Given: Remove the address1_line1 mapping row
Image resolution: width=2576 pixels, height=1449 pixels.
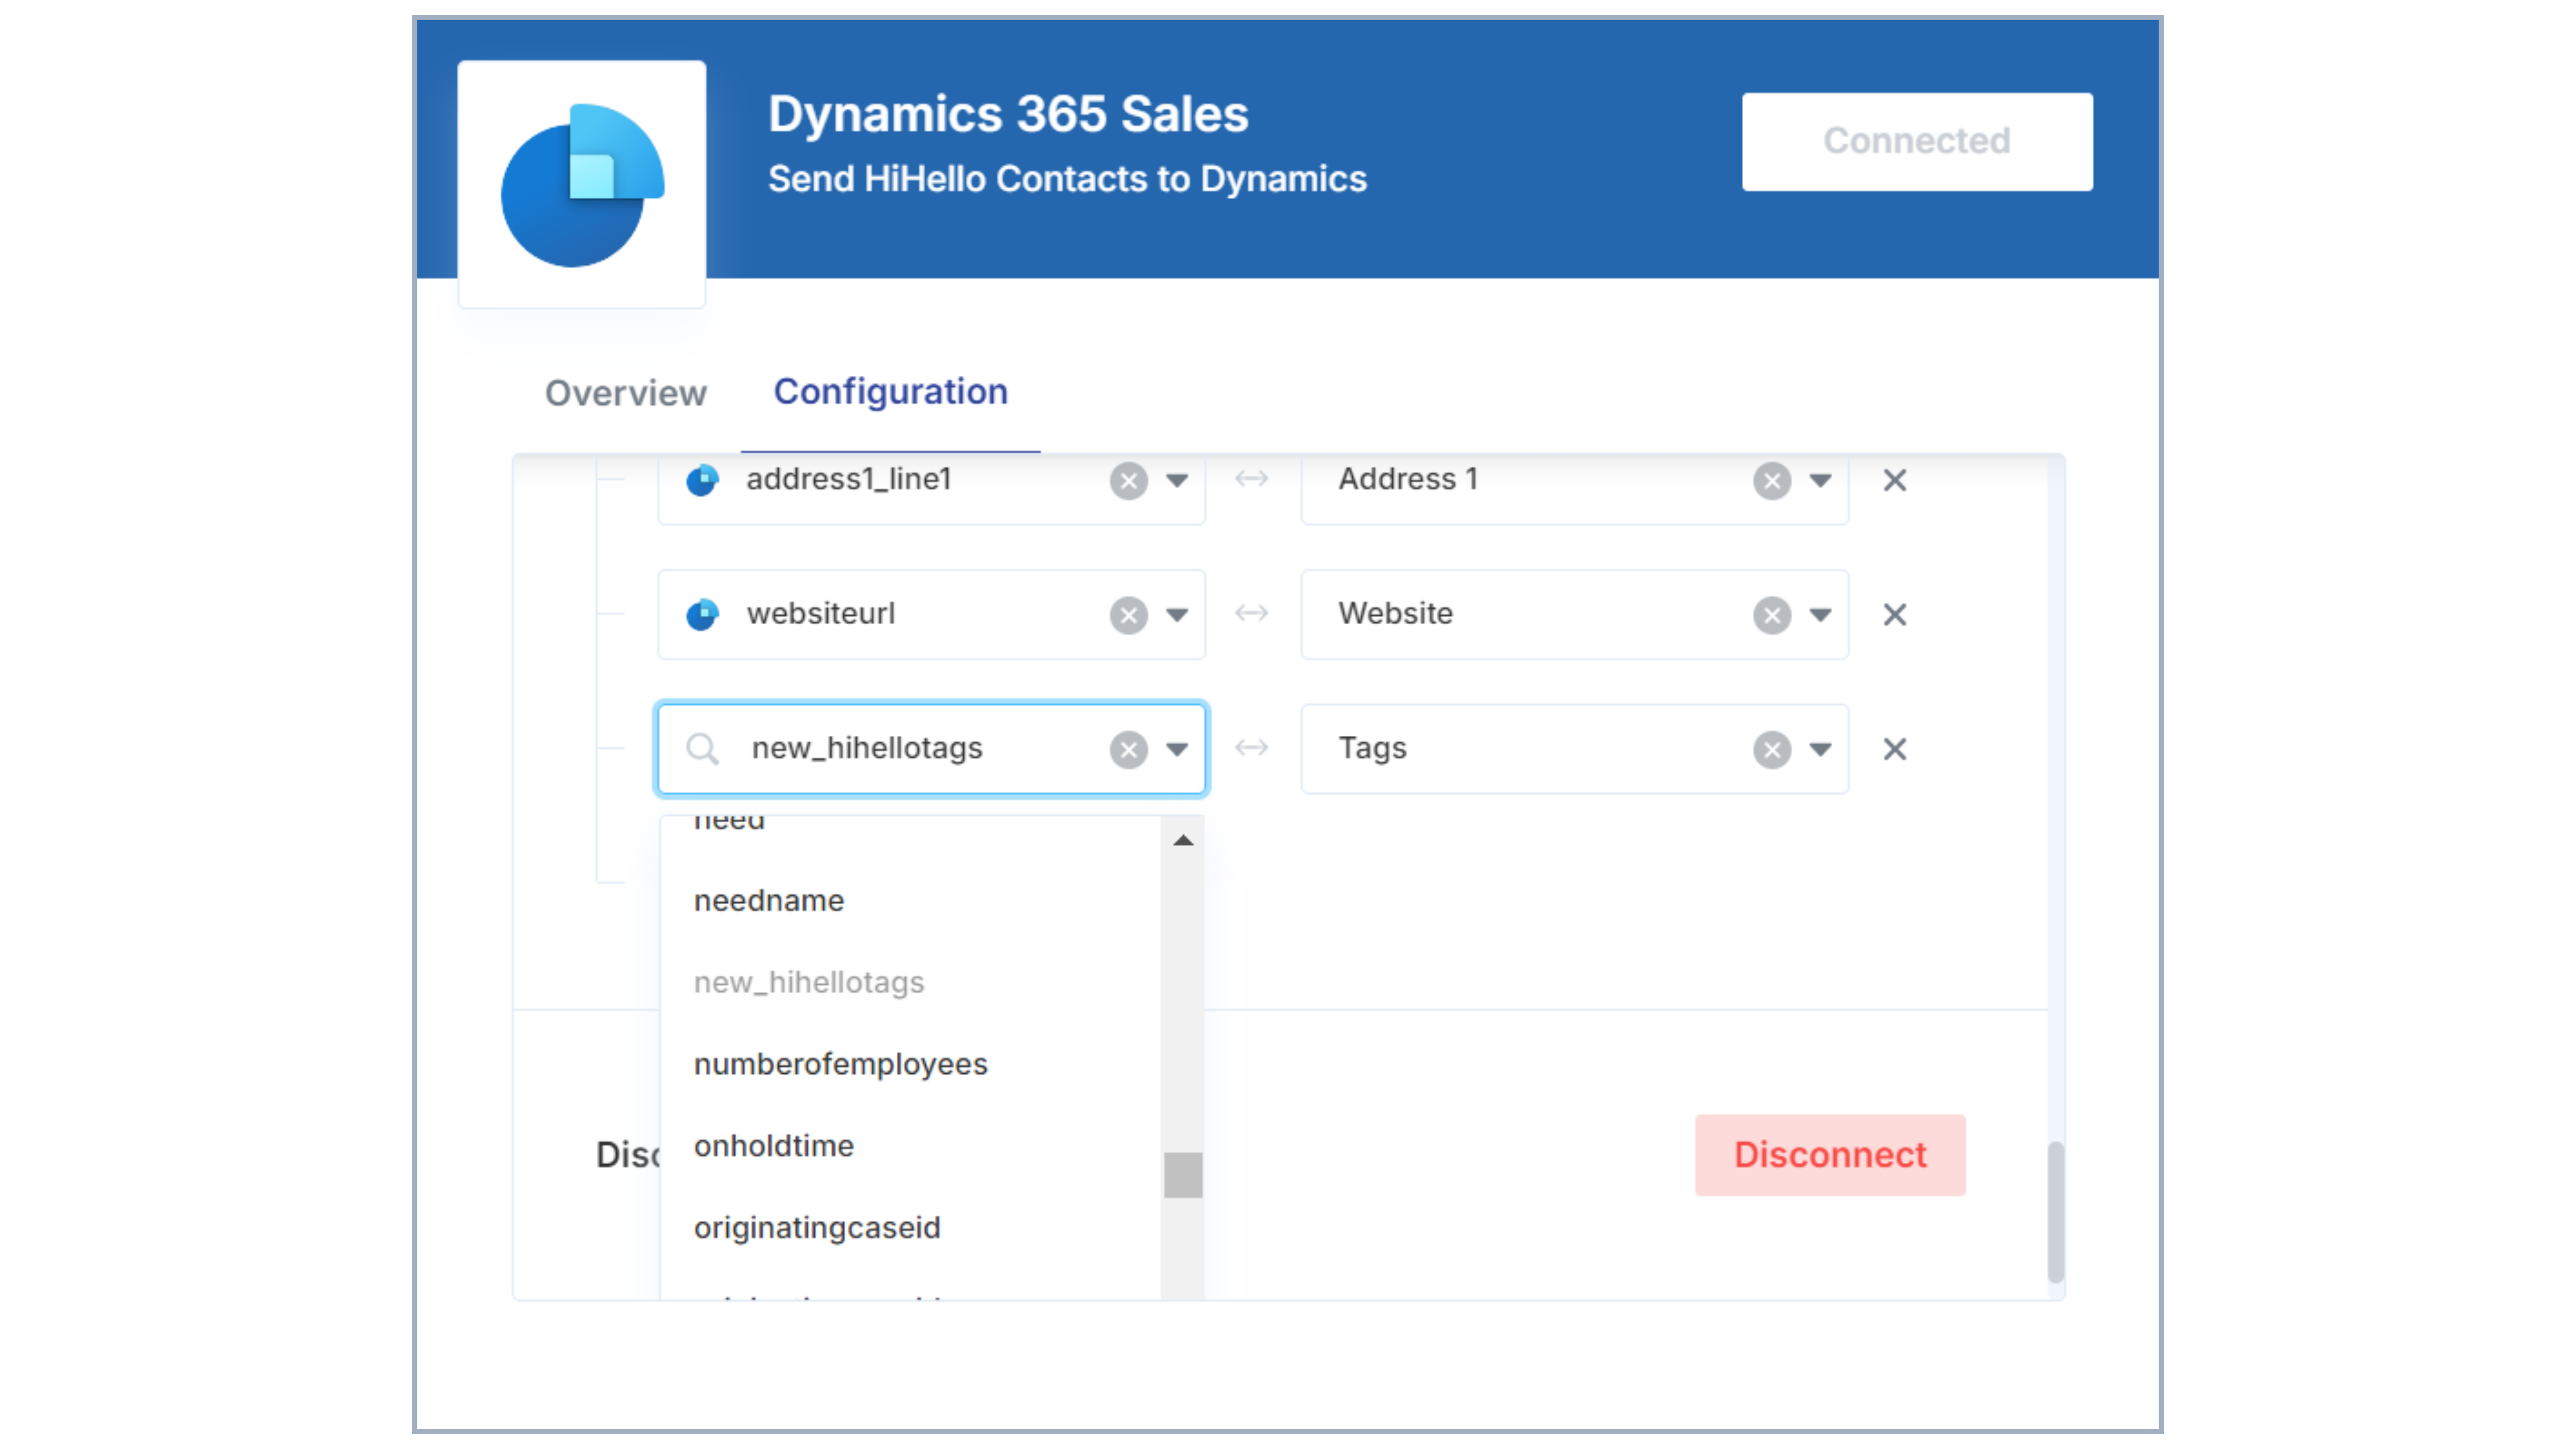Looking at the screenshot, I should pos(1894,481).
